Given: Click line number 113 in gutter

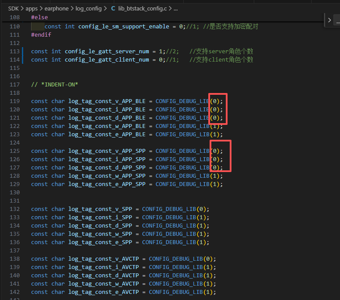Looking at the screenshot, I should click(x=14, y=52).
